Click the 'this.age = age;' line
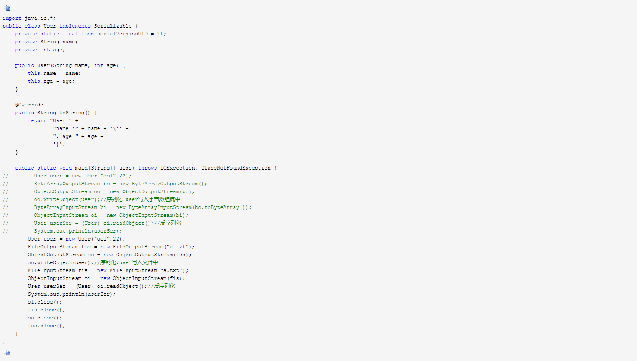 pyautogui.click(x=51, y=81)
